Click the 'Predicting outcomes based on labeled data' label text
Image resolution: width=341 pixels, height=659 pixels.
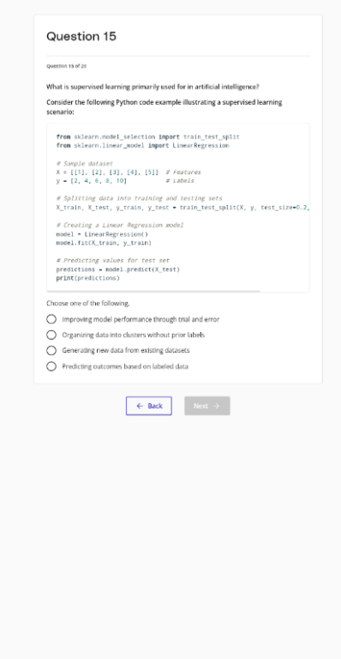(x=125, y=366)
